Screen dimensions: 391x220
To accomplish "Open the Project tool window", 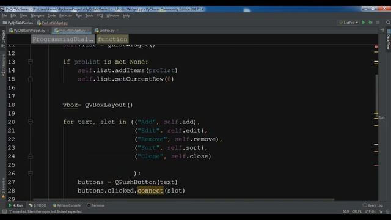I will click(x=3, y=38).
